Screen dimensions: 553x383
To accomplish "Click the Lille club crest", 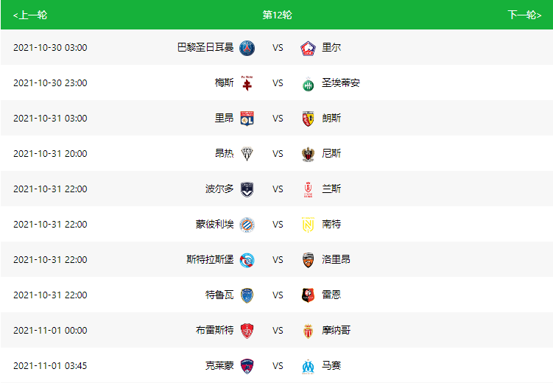I will pos(308,48).
